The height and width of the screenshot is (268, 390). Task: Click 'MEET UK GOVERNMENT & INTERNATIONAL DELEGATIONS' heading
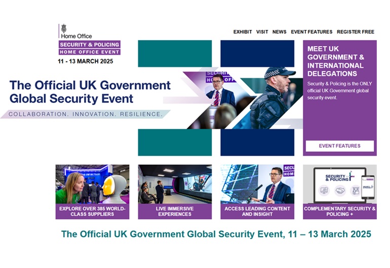point(336,61)
